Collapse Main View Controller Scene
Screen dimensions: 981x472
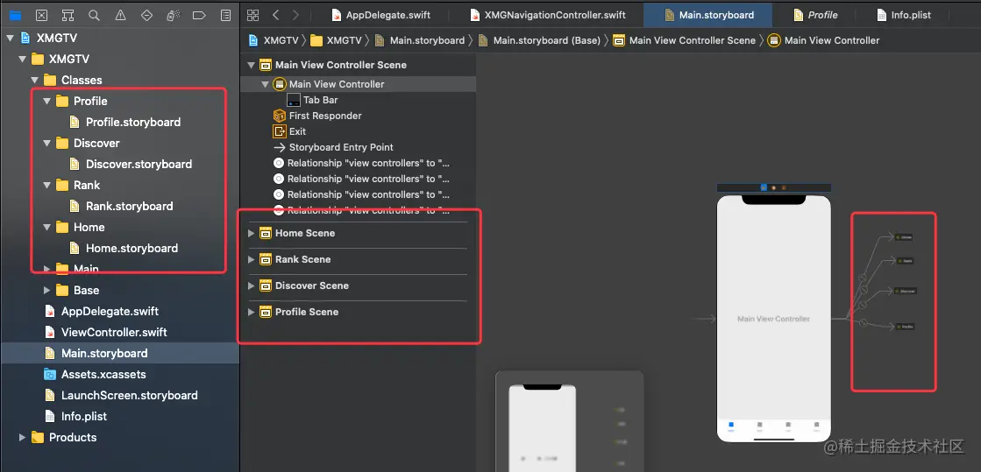pos(252,65)
